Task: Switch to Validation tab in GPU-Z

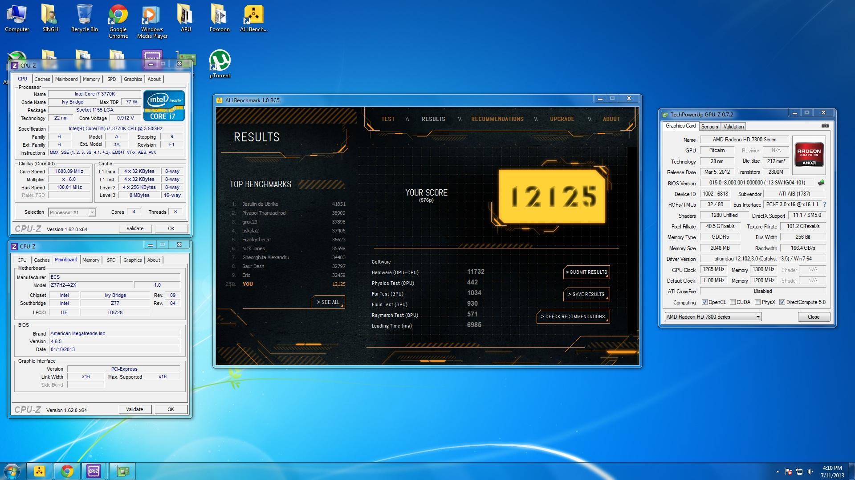Action: click(x=733, y=127)
